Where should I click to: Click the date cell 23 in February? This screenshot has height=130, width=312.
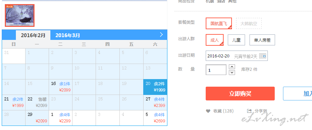(61, 102)
